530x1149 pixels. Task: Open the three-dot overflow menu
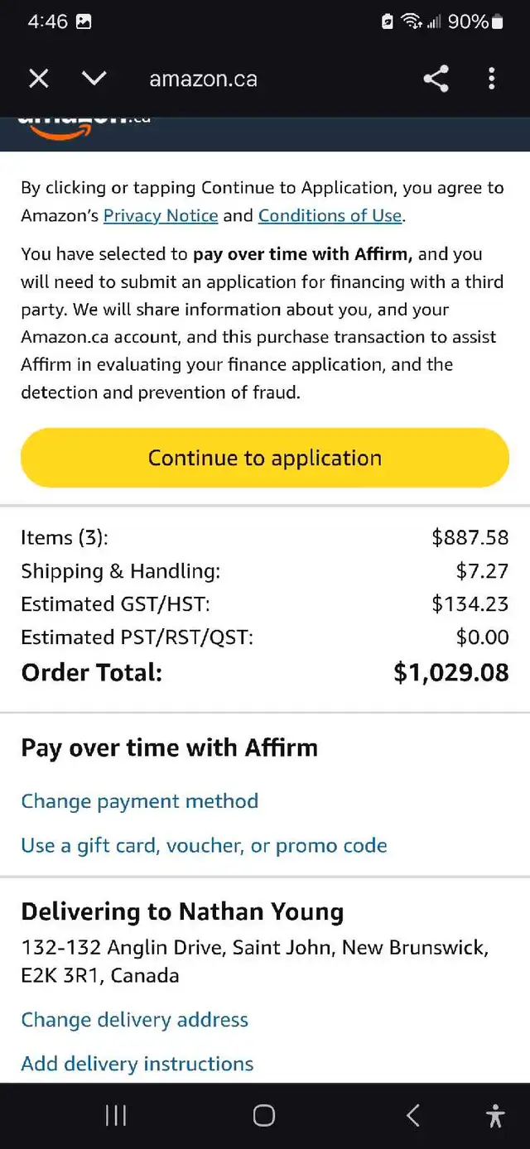click(492, 79)
